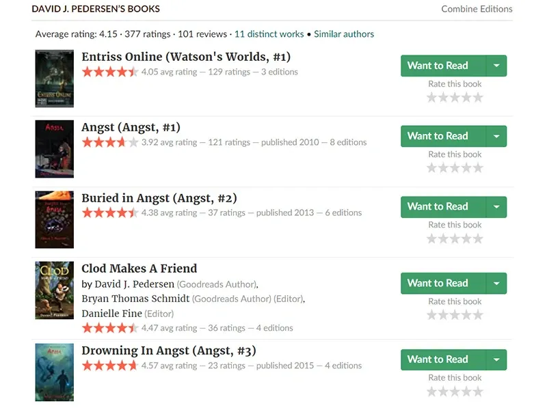
Task: View Similar authors
Action: tap(344, 33)
